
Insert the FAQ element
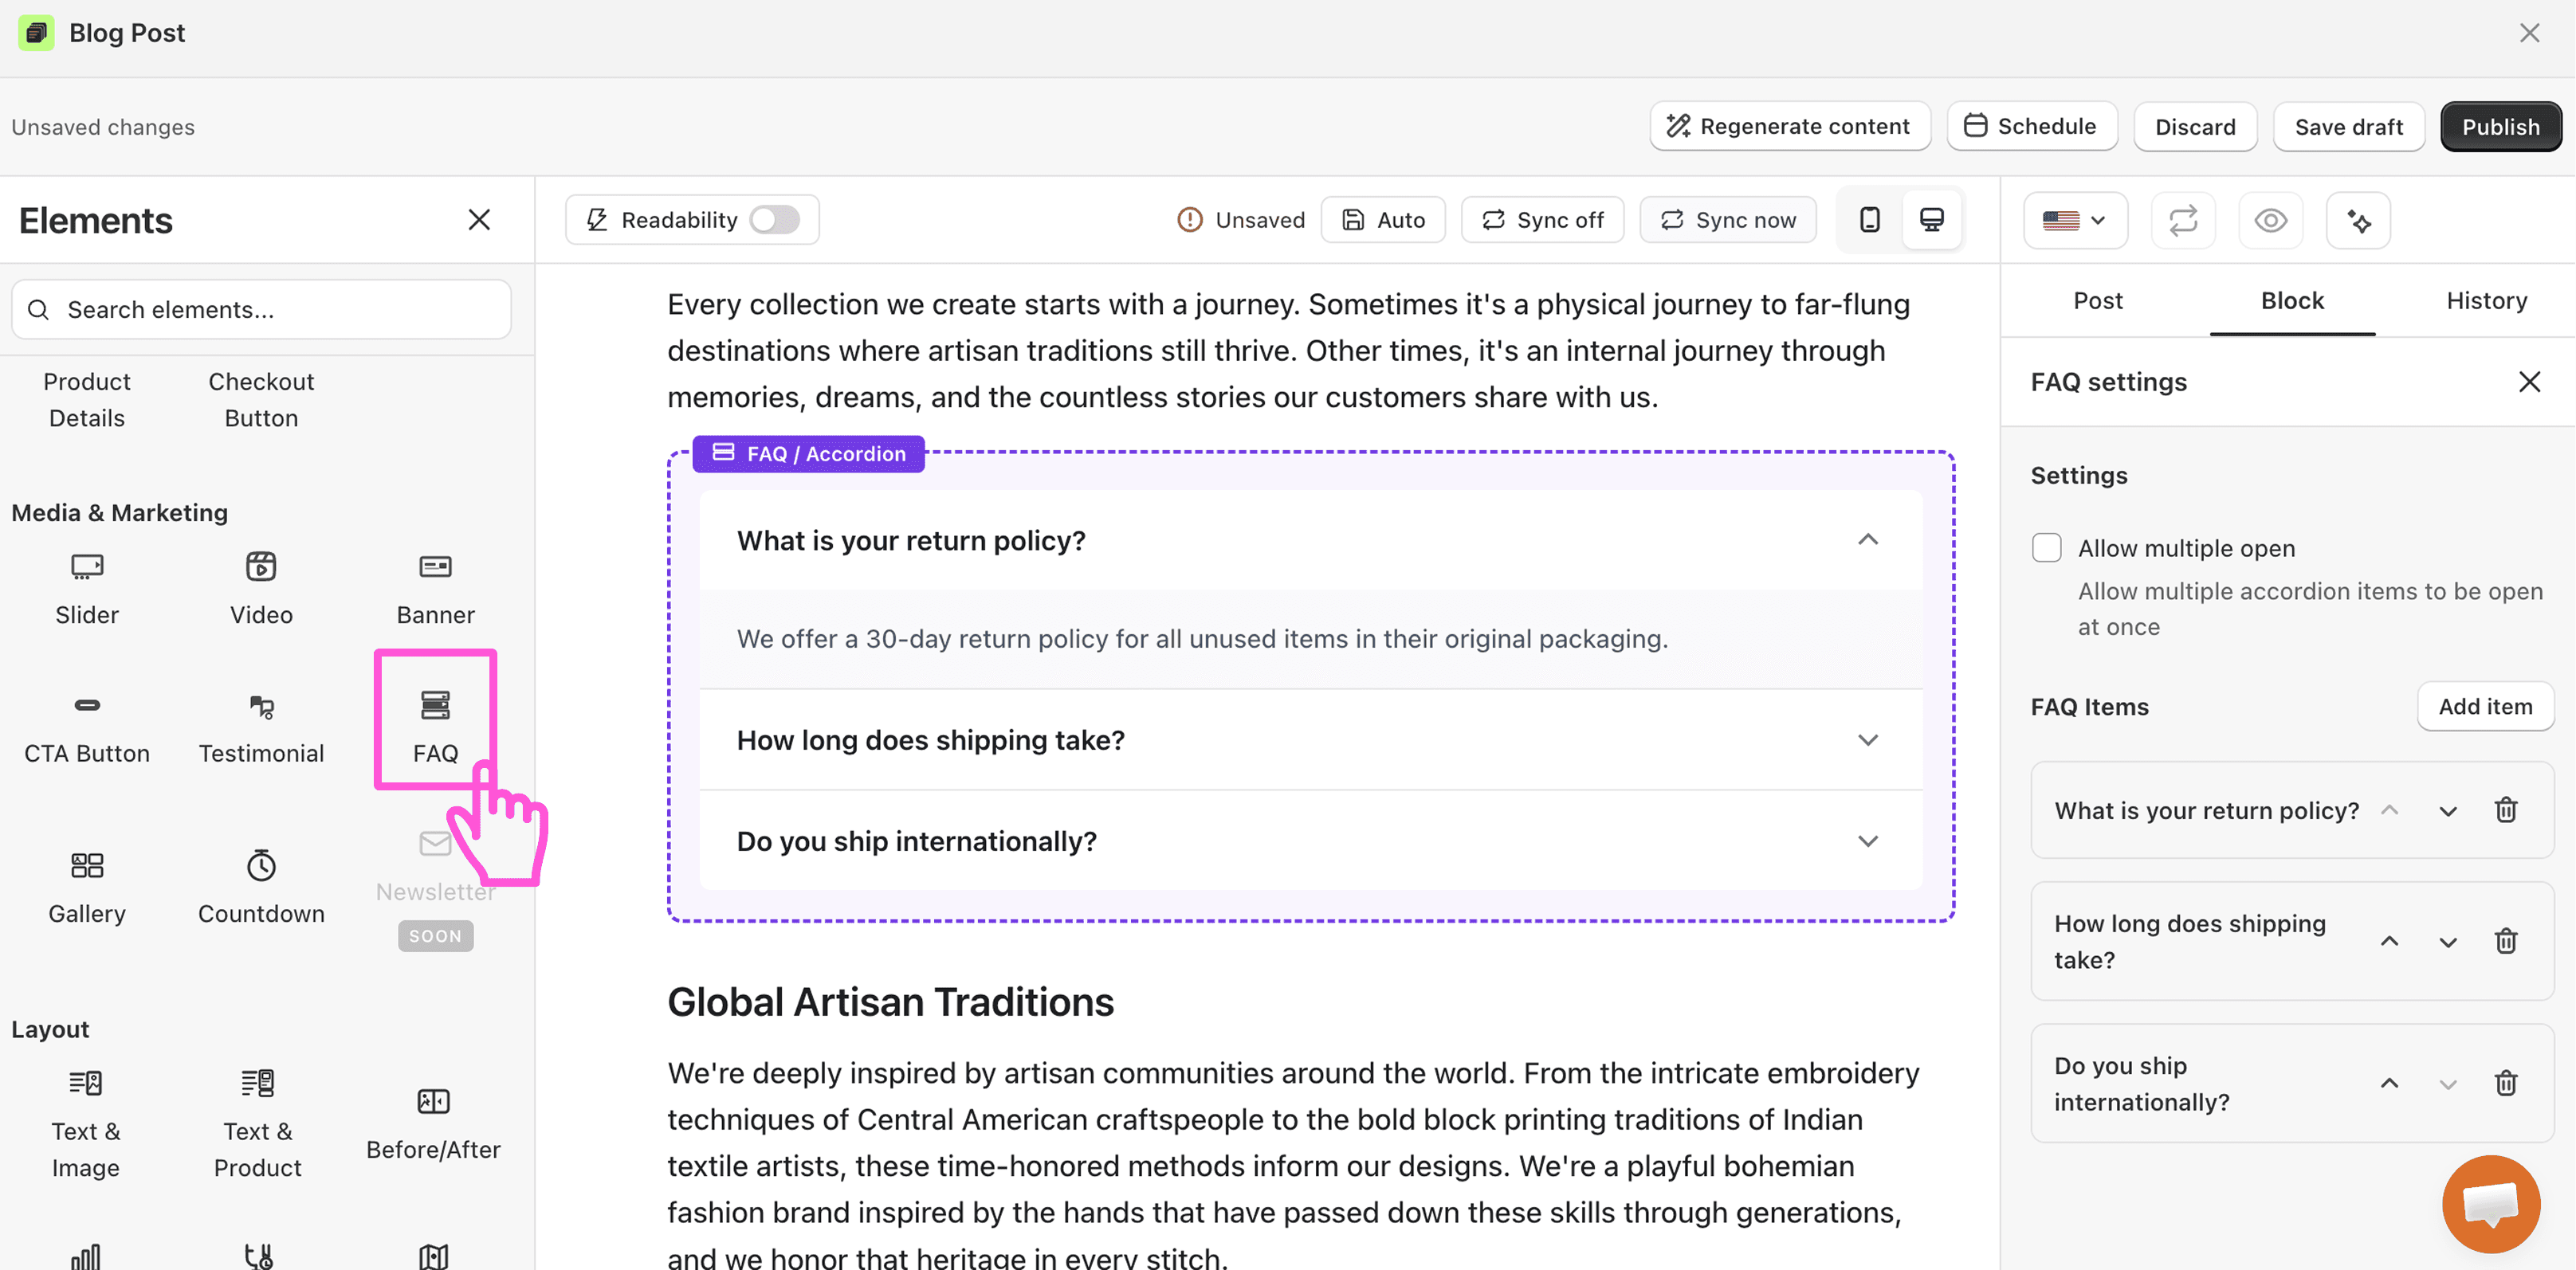pos(435,727)
